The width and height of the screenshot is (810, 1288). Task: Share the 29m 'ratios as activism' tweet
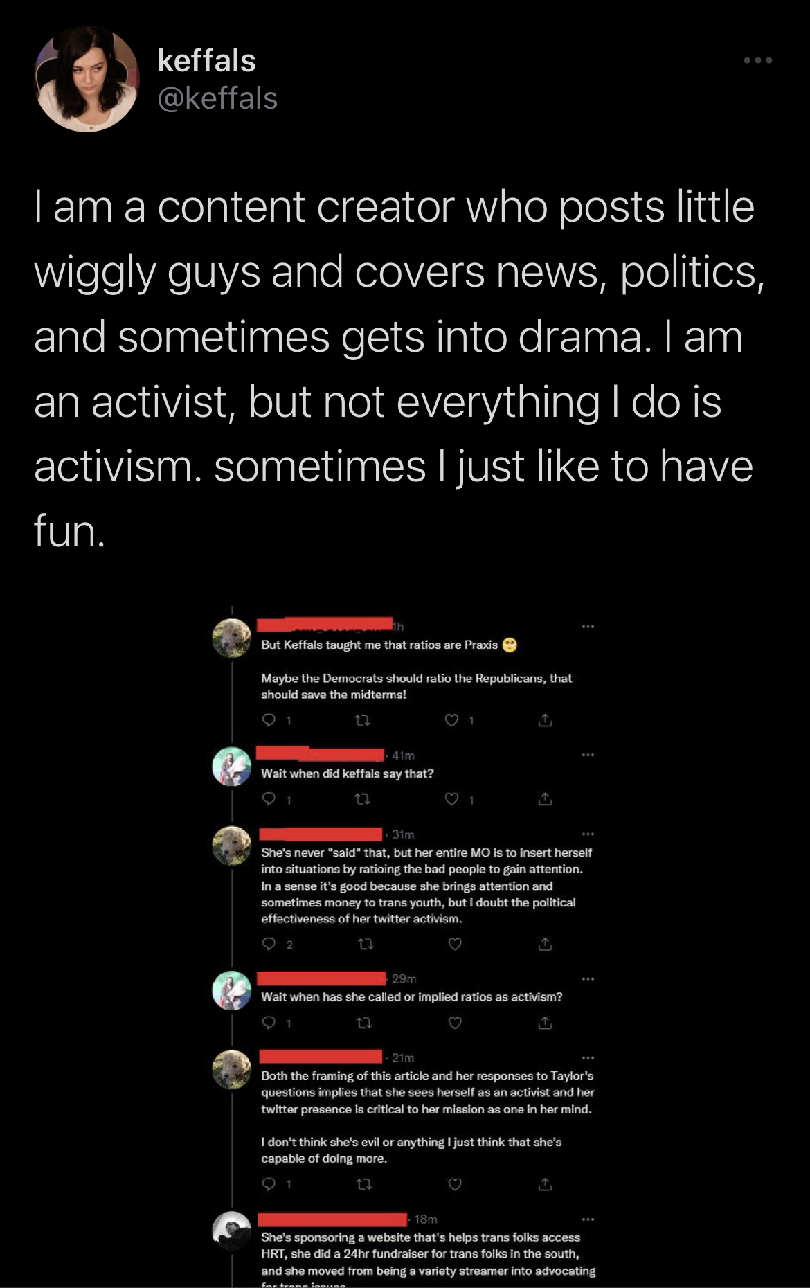tap(545, 1023)
